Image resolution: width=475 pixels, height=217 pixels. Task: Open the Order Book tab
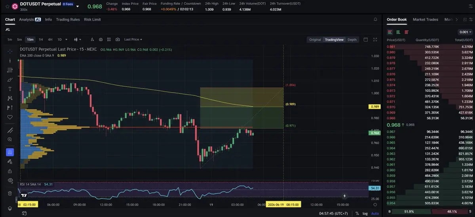[397, 19]
